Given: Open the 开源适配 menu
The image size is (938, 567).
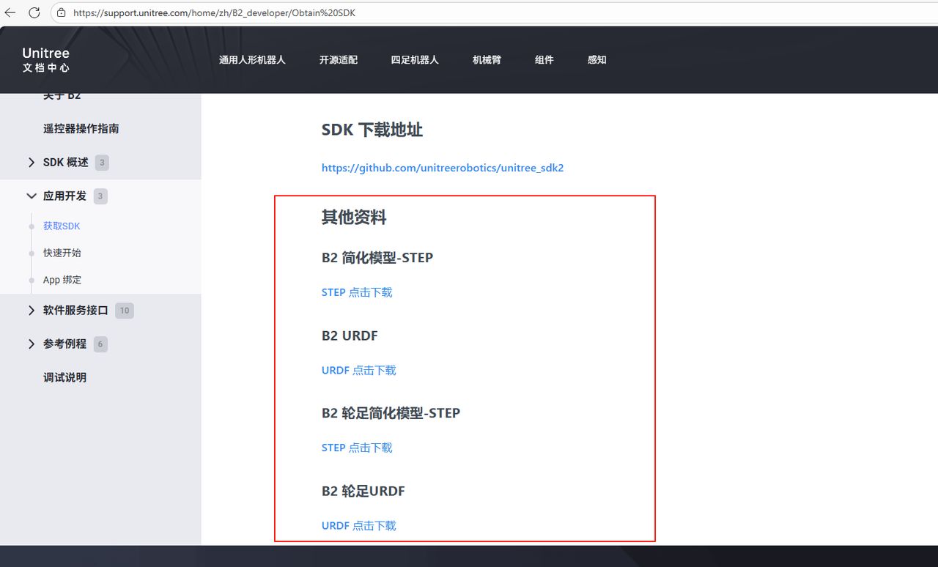Looking at the screenshot, I should [x=339, y=60].
